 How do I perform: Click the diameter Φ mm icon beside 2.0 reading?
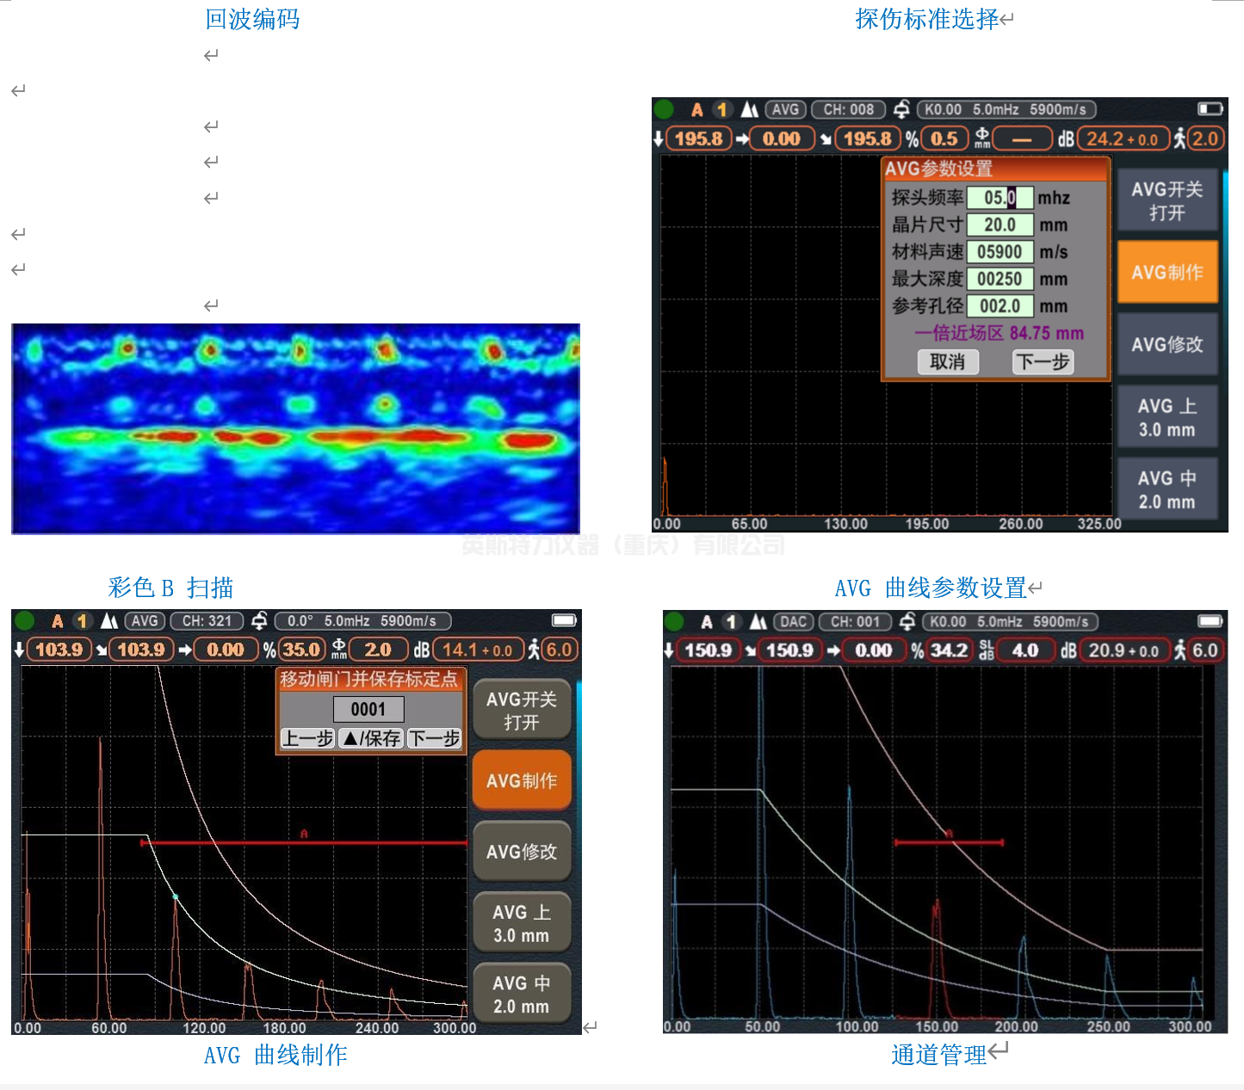pyautogui.click(x=339, y=650)
